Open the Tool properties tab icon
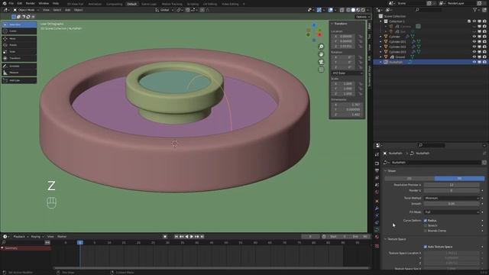The height and width of the screenshot is (275, 489). coord(377,154)
